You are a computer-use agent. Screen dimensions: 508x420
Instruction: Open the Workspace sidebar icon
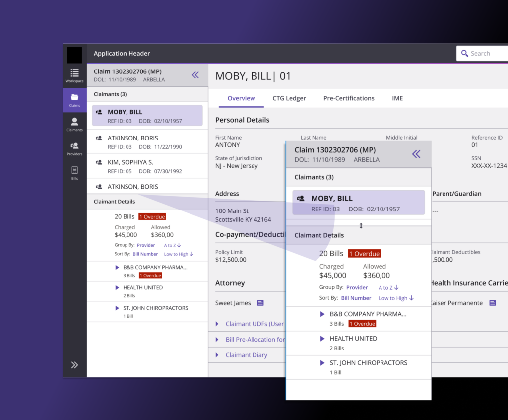pos(74,75)
